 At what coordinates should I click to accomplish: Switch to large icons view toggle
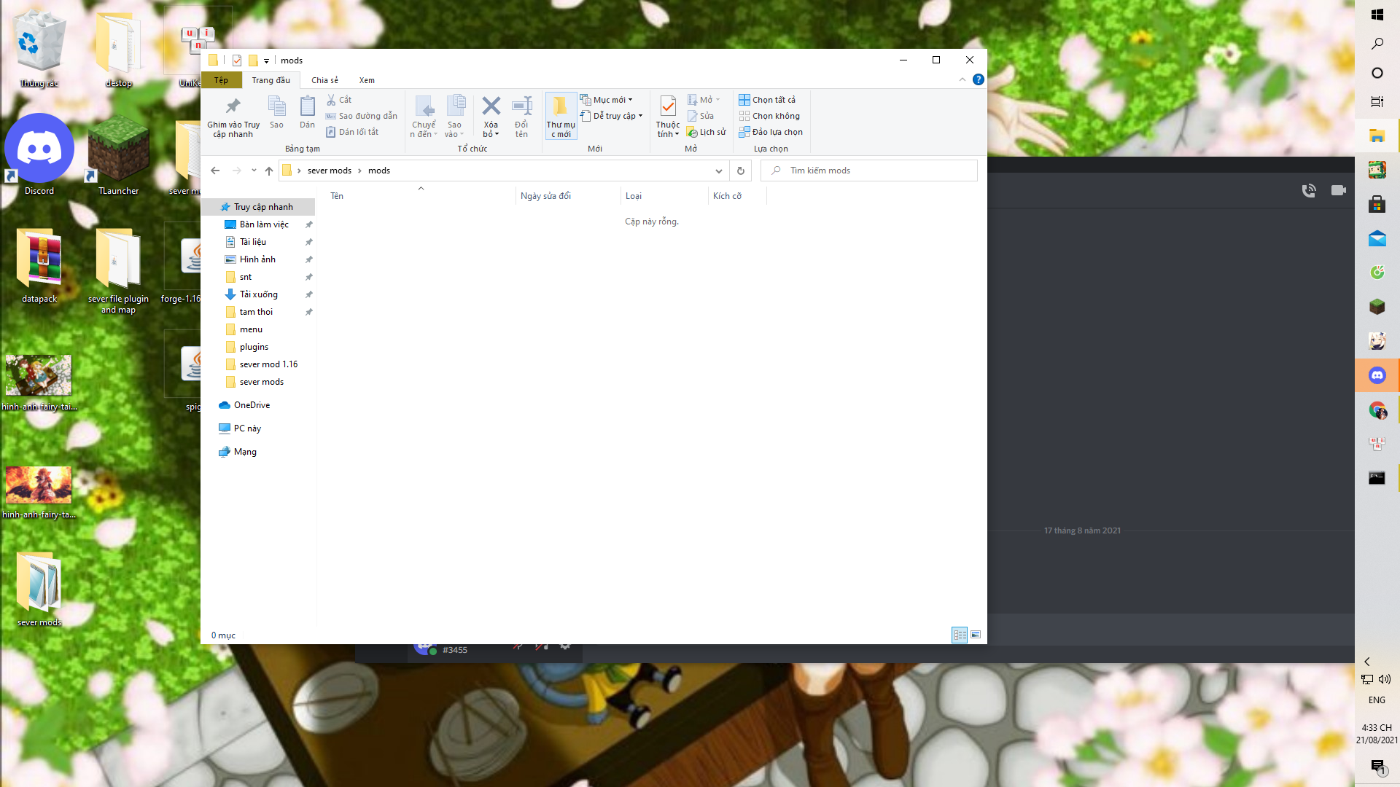point(976,635)
